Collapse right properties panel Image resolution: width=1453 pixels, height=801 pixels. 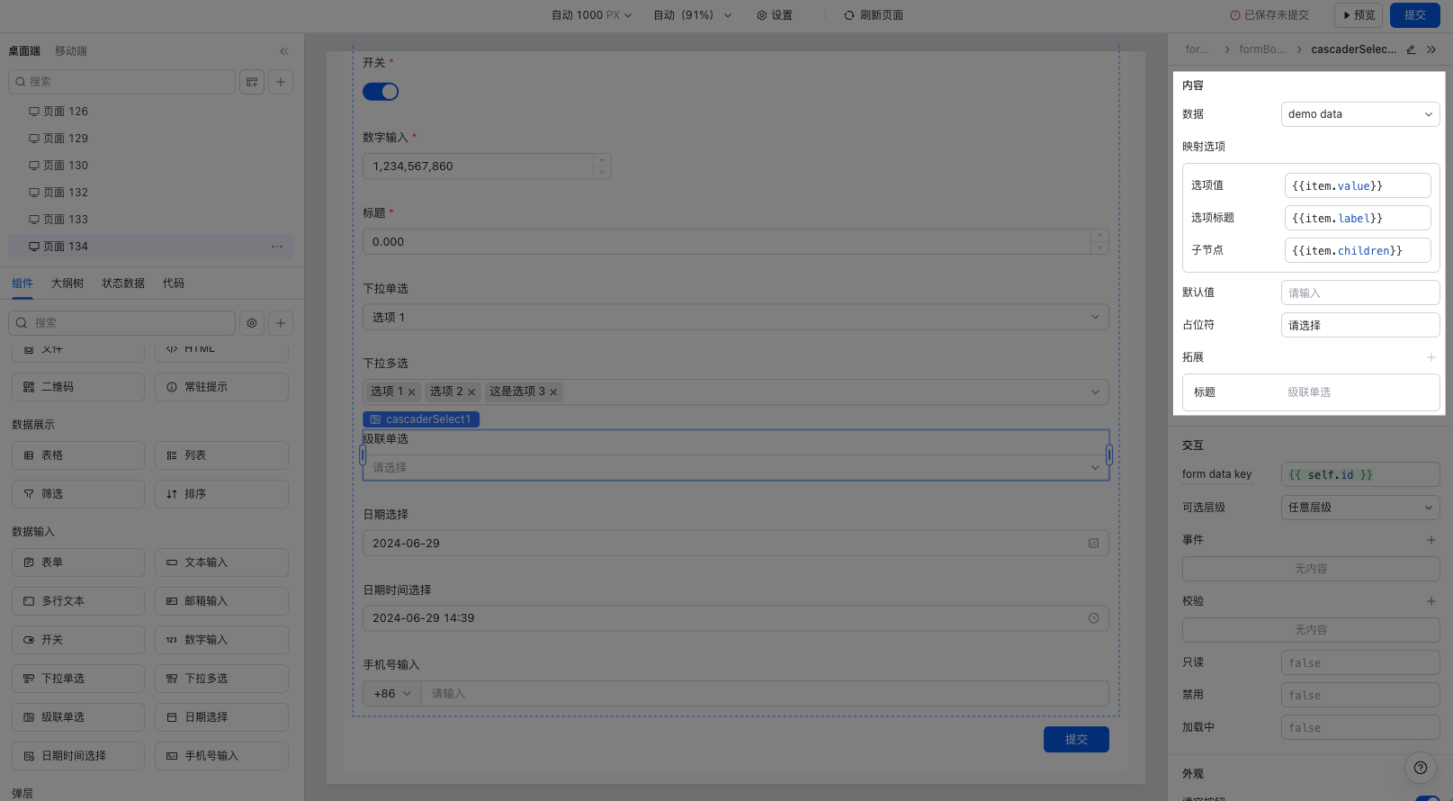pos(1431,49)
